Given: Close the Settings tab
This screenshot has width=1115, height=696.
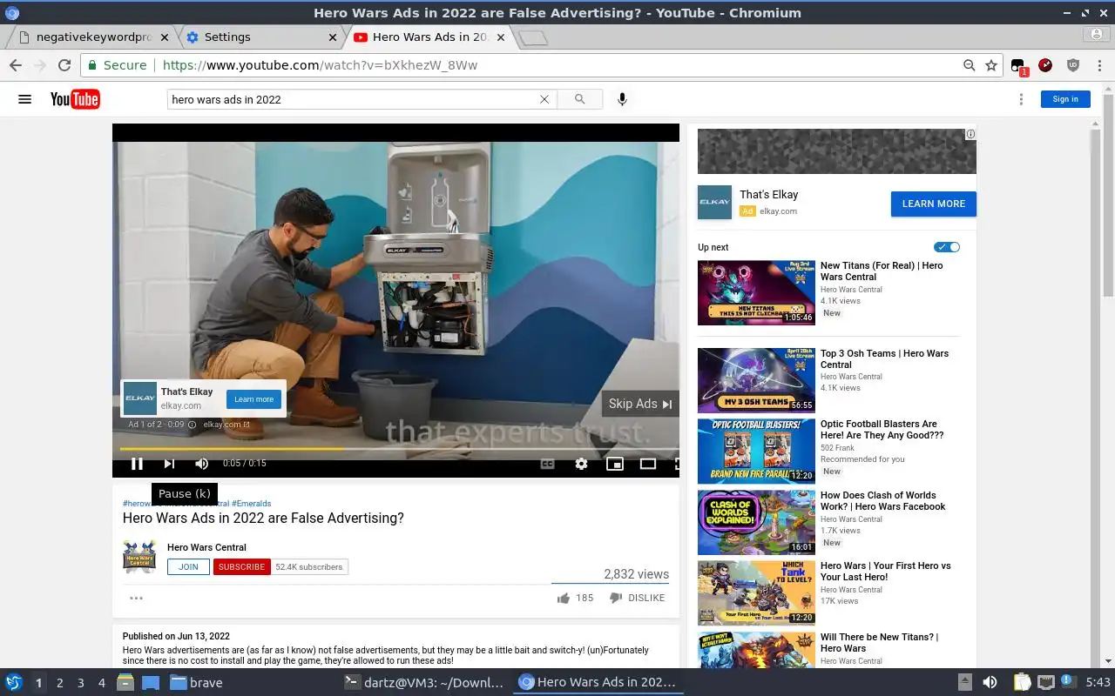Looking at the screenshot, I should 333,37.
